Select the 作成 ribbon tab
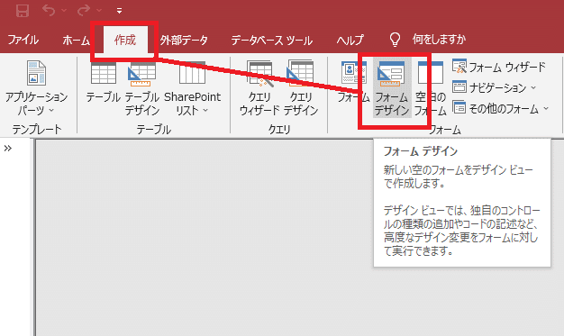The image size is (564, 336). [x=125, y=40]
